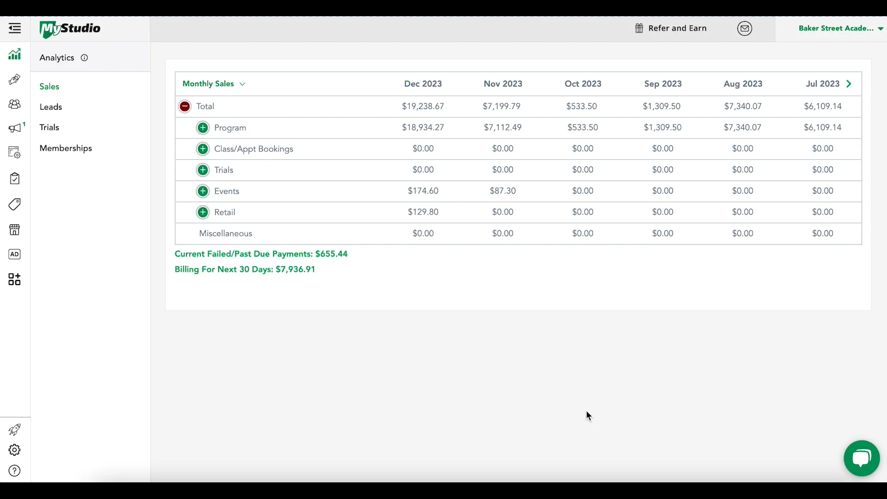The width and height of the screenshot is (887, 499).
Task: Open the storefront sidebar icon
Action: click(15, 230)
